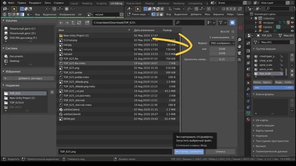Screen dimensions: 296x166
Task: Click the Назначить button under vertex groups
Action: point(257,82)
